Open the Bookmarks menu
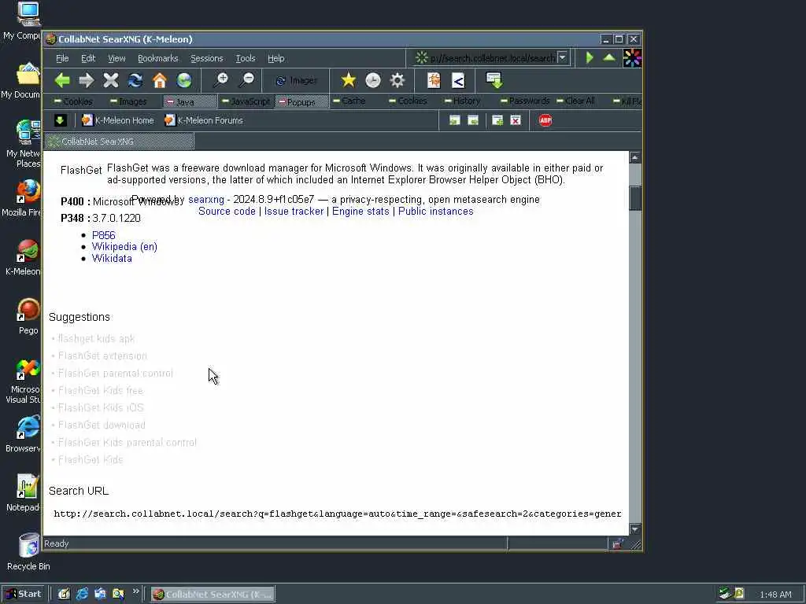The width and height of the screenshot is (806, 604). [x=157, y=58]
